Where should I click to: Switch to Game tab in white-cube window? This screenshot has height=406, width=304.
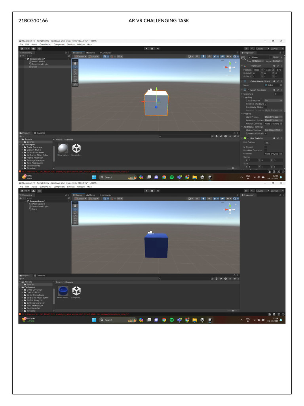91,53
